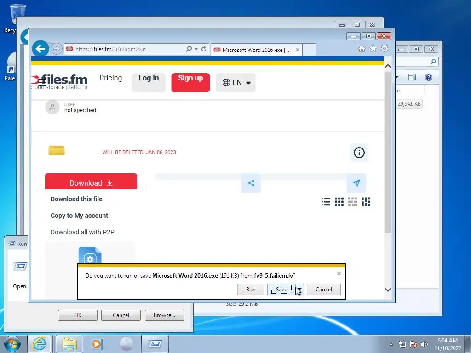Click the Pale Moon taskbar icon
Screen dimensions: 471x353
(126, 344)
